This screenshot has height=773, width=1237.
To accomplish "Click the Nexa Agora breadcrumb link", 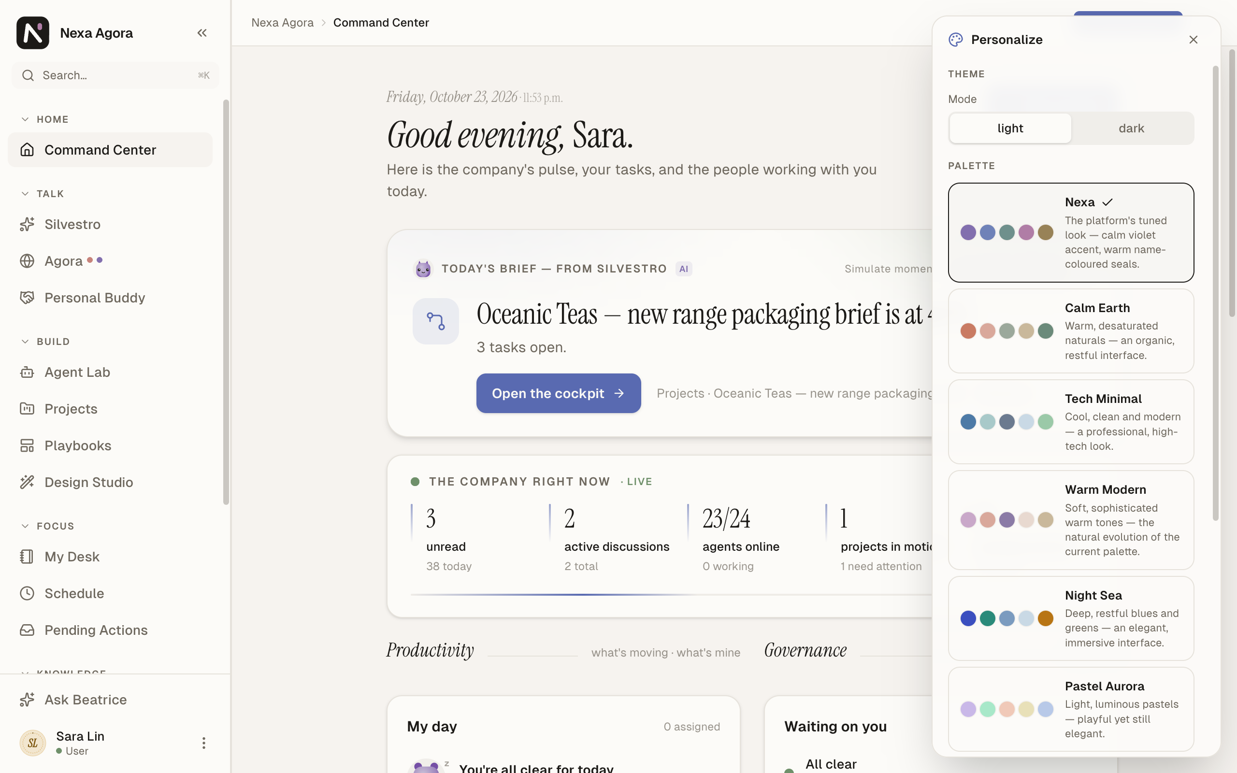I will click(283, 23).
